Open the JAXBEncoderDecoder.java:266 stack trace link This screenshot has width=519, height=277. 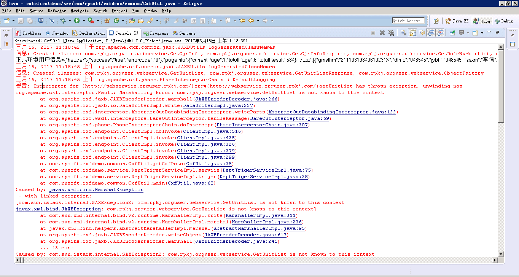(x=236, y=99)
